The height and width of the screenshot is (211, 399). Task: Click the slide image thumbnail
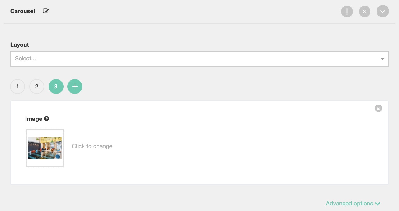click(45, 148)
